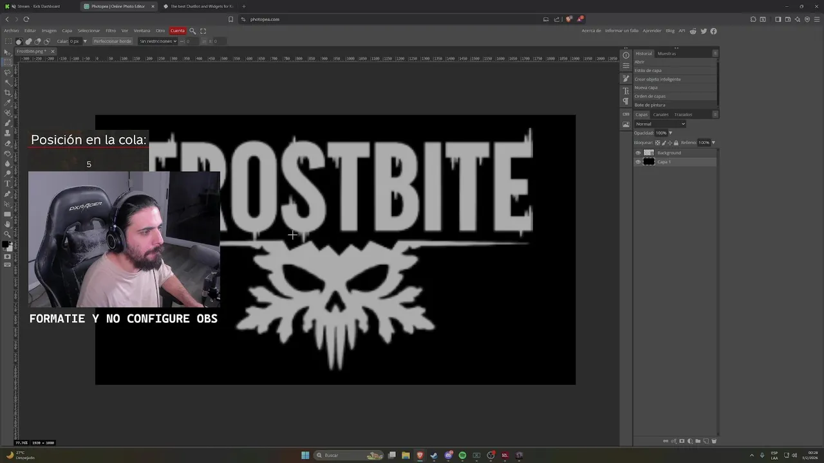The image size is (824, 463).
Task: Select the Spot Healing tool
Action: coord(8,113)
